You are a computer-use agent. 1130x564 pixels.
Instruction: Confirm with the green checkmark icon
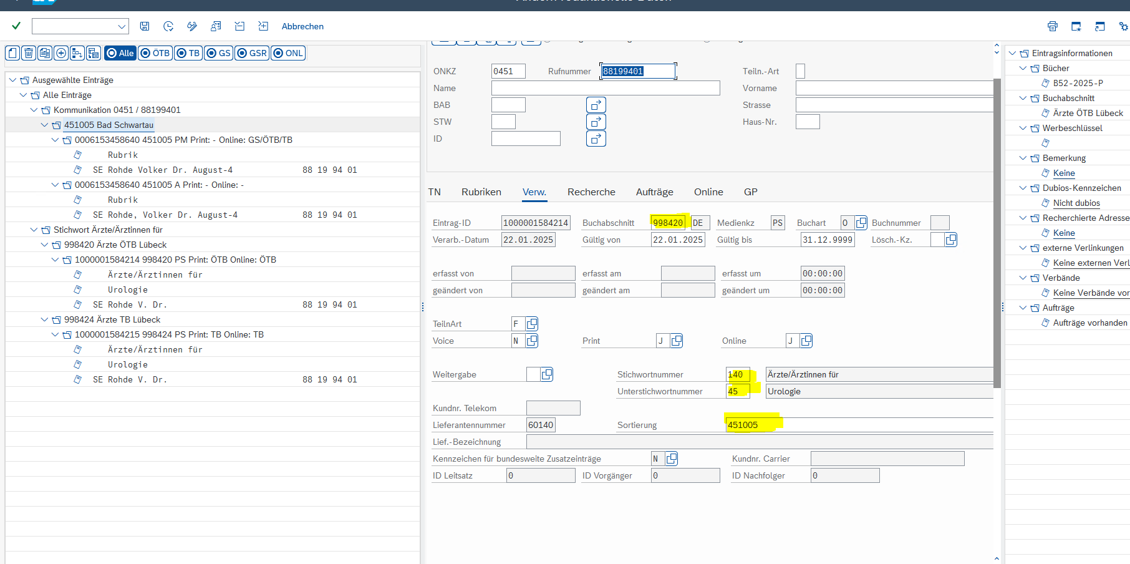pyautogui.click(x=16, y=26)
